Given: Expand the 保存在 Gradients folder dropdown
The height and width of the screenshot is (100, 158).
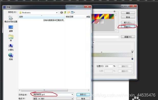Looking at the screenshot, I should pyautogui.click(x=57, y=13).
